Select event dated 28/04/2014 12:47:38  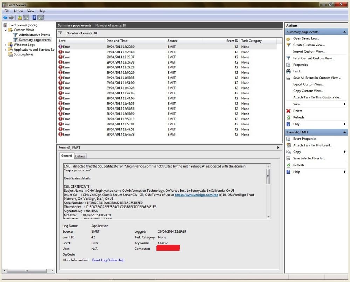point(167,135)
